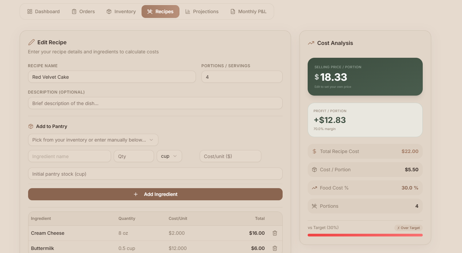The width and height of the screenshot is (462, 253).
Task: Click the Recipe Name field showing Red Velvet Cake
Action: click(112, 77)
